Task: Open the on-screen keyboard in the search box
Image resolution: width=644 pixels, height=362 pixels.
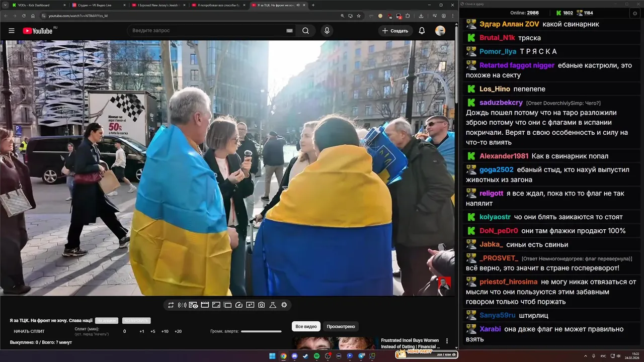Action: coord(289,31)
